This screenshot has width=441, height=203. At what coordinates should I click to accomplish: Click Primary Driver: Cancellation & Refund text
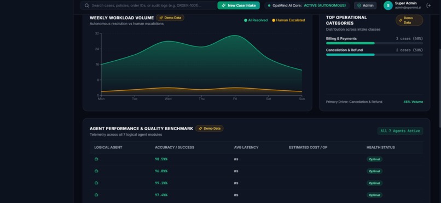tap(354, 102)
